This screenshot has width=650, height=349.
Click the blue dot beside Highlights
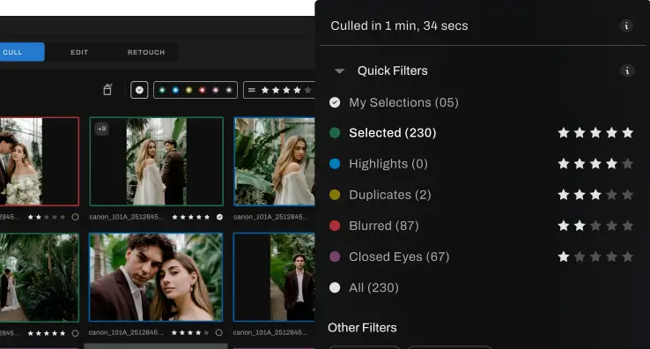(x=335, y=164)
